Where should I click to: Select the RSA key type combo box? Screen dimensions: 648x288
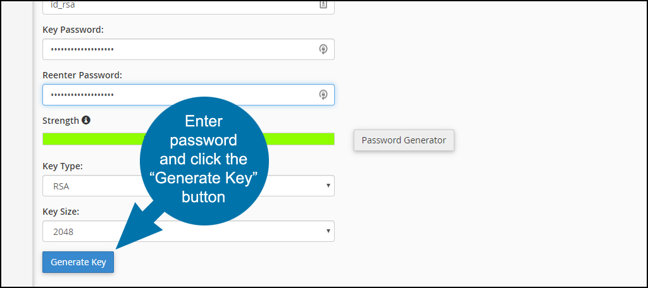[x=189, y=186]
